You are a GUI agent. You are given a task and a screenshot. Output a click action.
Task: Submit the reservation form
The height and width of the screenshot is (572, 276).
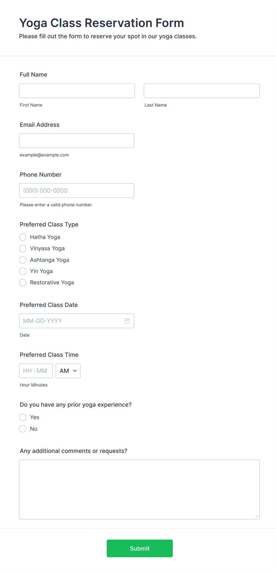tap(139, 548)
